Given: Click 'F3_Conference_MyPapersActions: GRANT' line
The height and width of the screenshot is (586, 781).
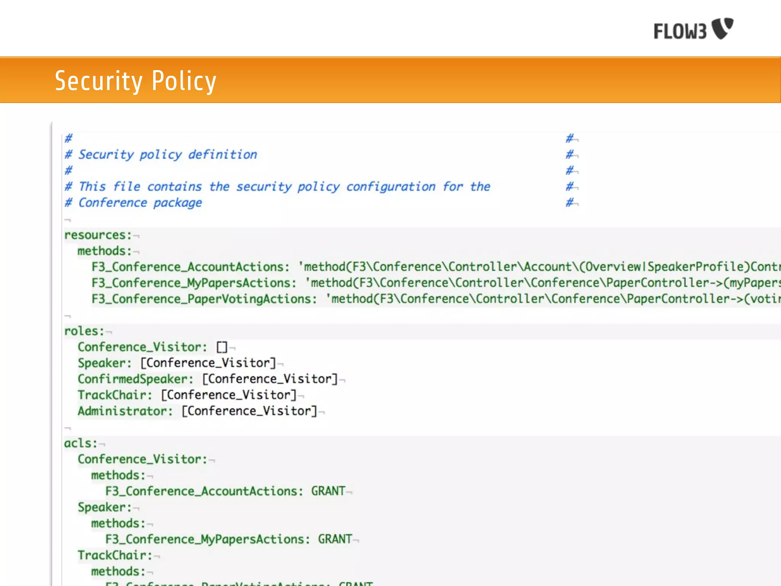Looking at the screenshot, I should pyautogui.click(x=228, y=539).
